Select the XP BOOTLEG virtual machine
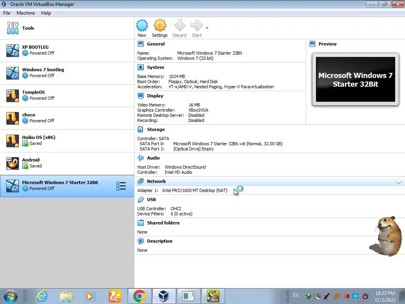405x304 pixels. (67, 51)
